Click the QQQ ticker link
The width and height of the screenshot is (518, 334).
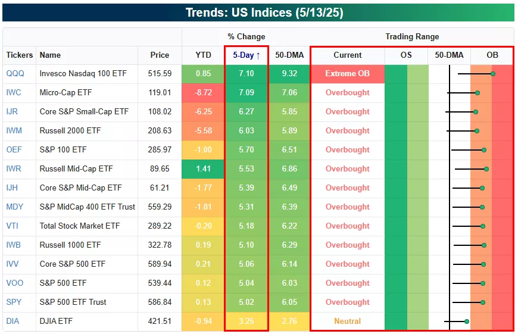tap(15, 73)
